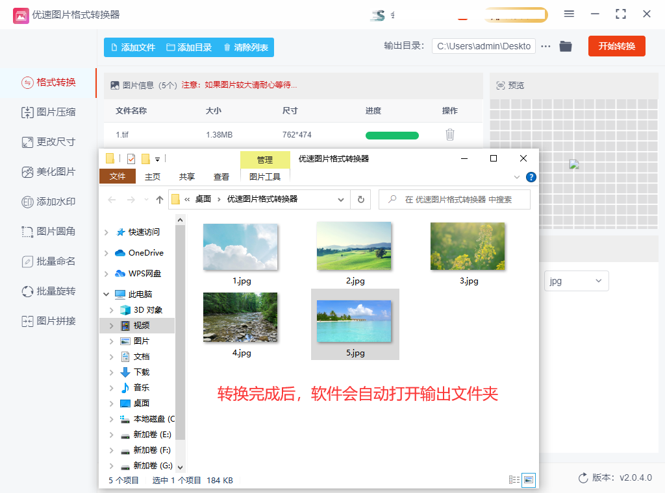Open the 查看 ribbon tab in Explorer
665x493 pixels.
[221, 176]
